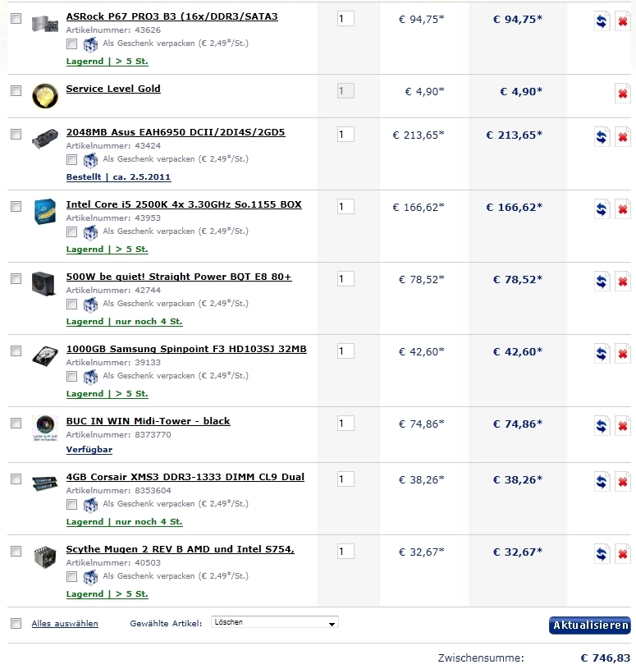
Task: Select the row checkbox for Service Level Gold
Action: (16, 90)
